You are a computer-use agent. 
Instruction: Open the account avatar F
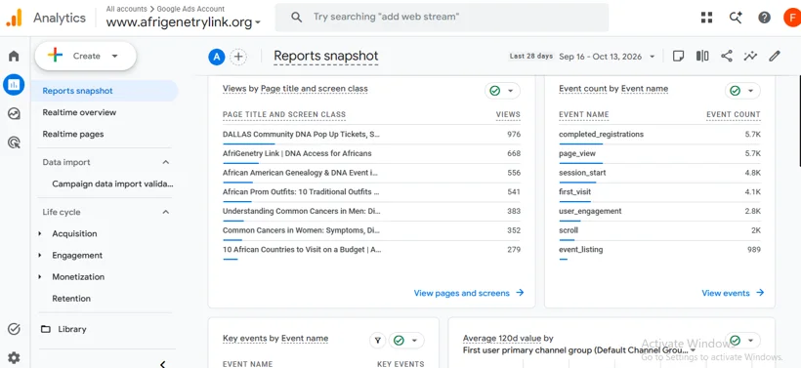pyautogui.click(x=792, y=18)
